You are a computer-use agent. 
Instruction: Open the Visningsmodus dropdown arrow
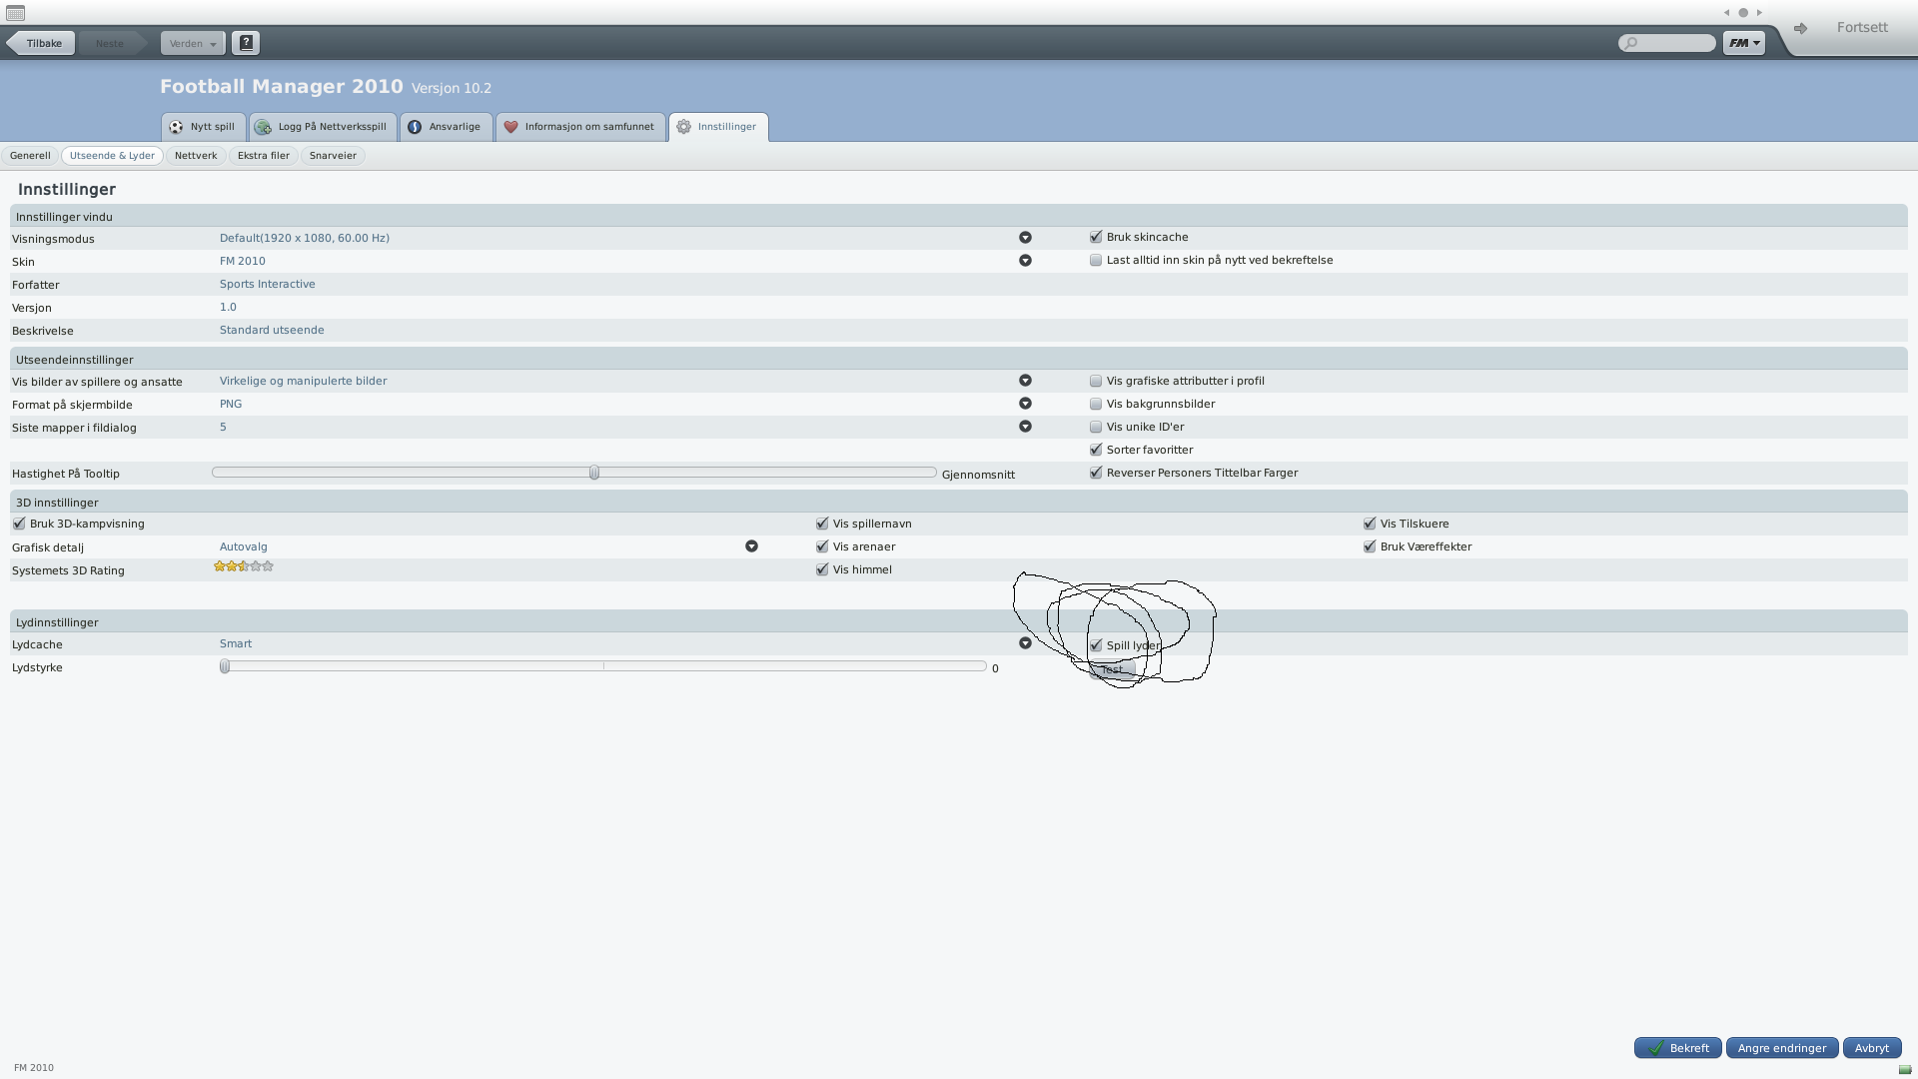point(1025,238)
